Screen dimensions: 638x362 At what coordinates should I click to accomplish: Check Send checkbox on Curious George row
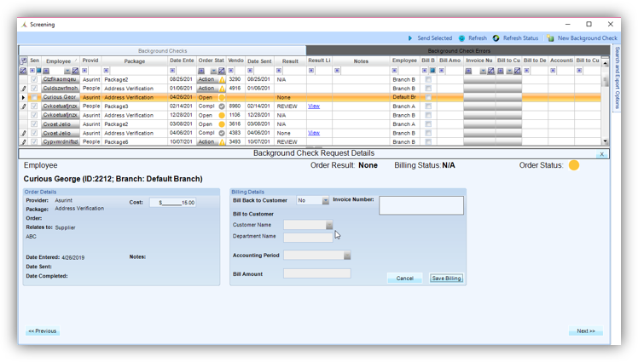(34, 97)
